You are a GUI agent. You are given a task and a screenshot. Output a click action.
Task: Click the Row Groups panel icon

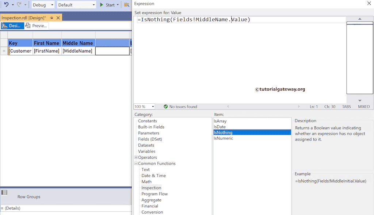(4, 192)
